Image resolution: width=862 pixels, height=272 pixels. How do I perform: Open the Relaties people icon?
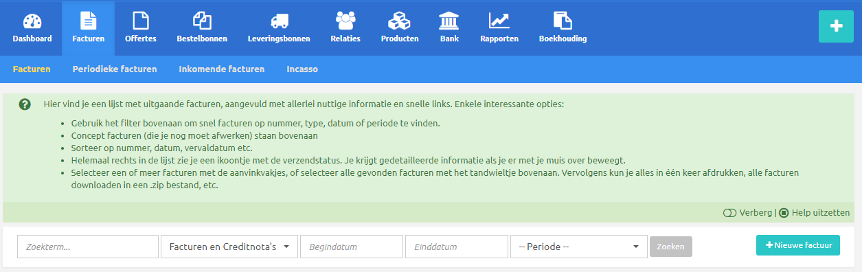[x=345, y=21]
